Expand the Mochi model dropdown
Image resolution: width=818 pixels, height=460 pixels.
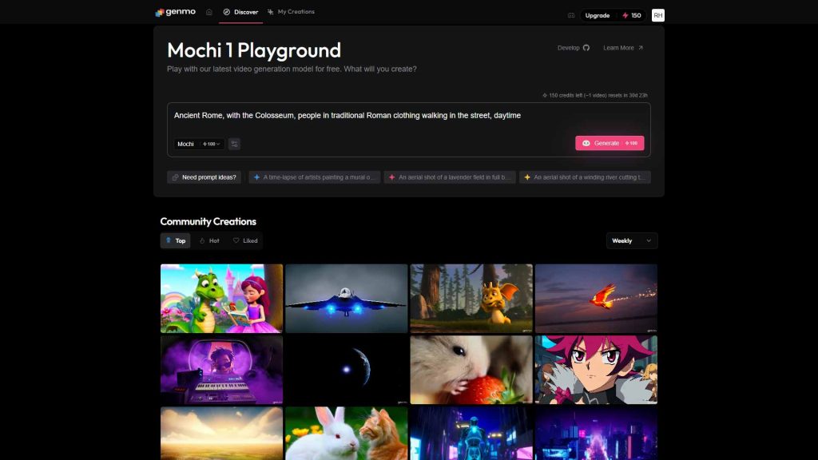click(199, 144)
